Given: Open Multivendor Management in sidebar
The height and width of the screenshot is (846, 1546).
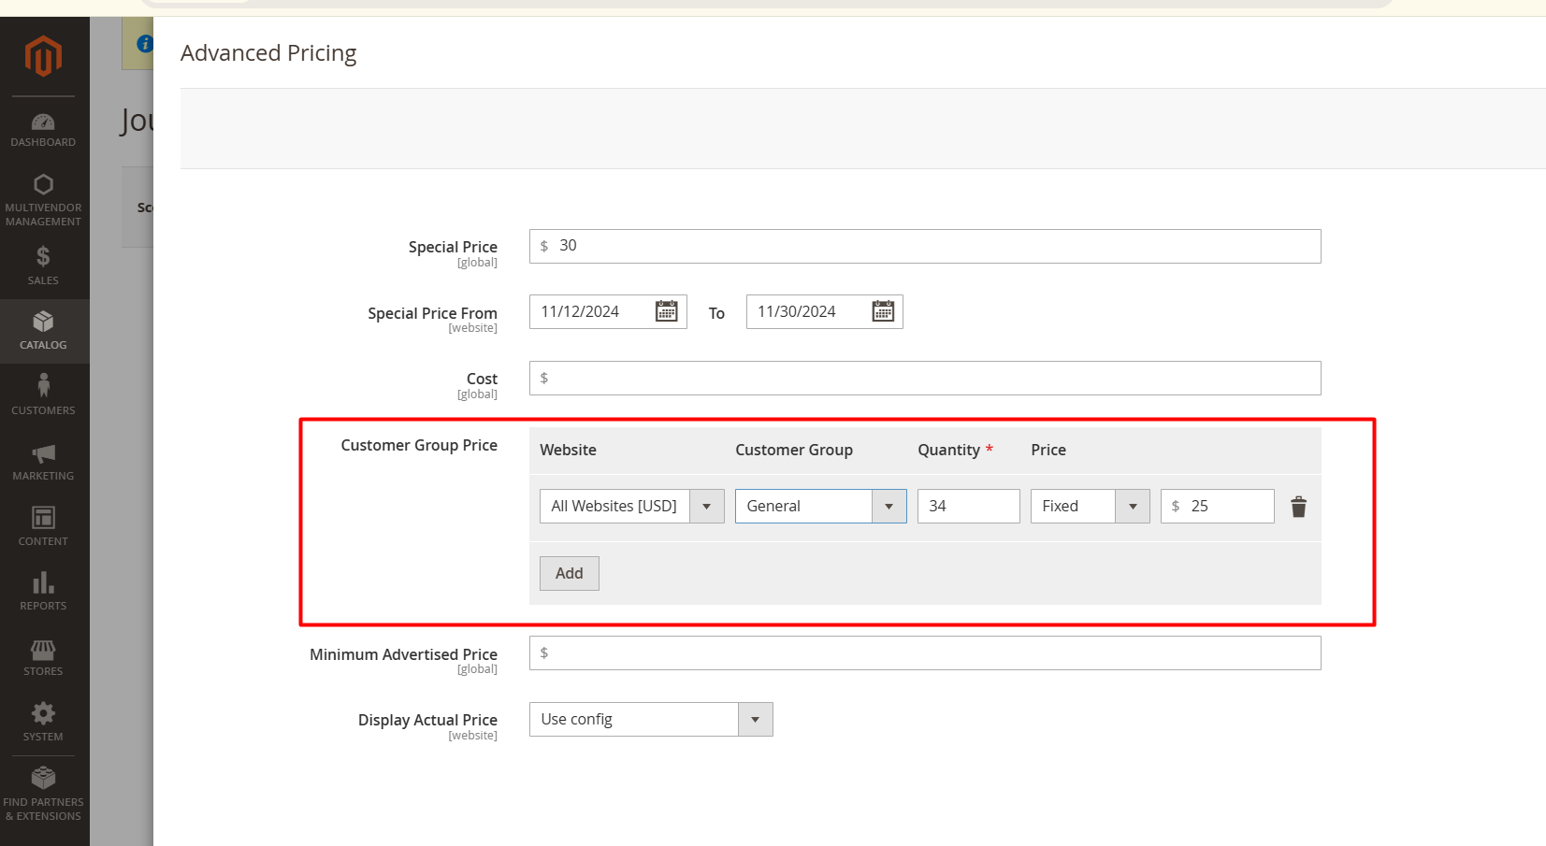Looking at the screenshot, I should pyautogui.click(x=43, y=201).
